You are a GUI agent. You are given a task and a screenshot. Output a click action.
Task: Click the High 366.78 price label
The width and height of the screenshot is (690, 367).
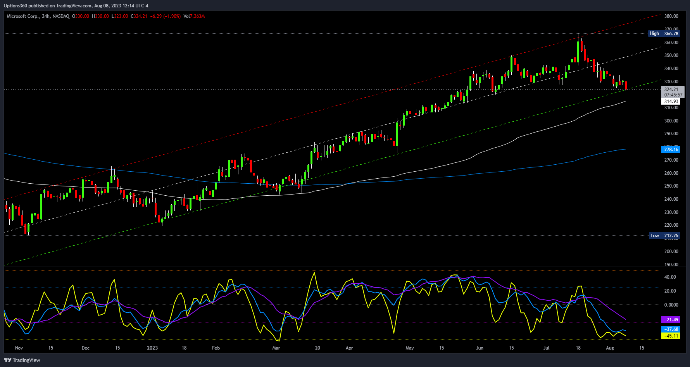coord(664,34)
